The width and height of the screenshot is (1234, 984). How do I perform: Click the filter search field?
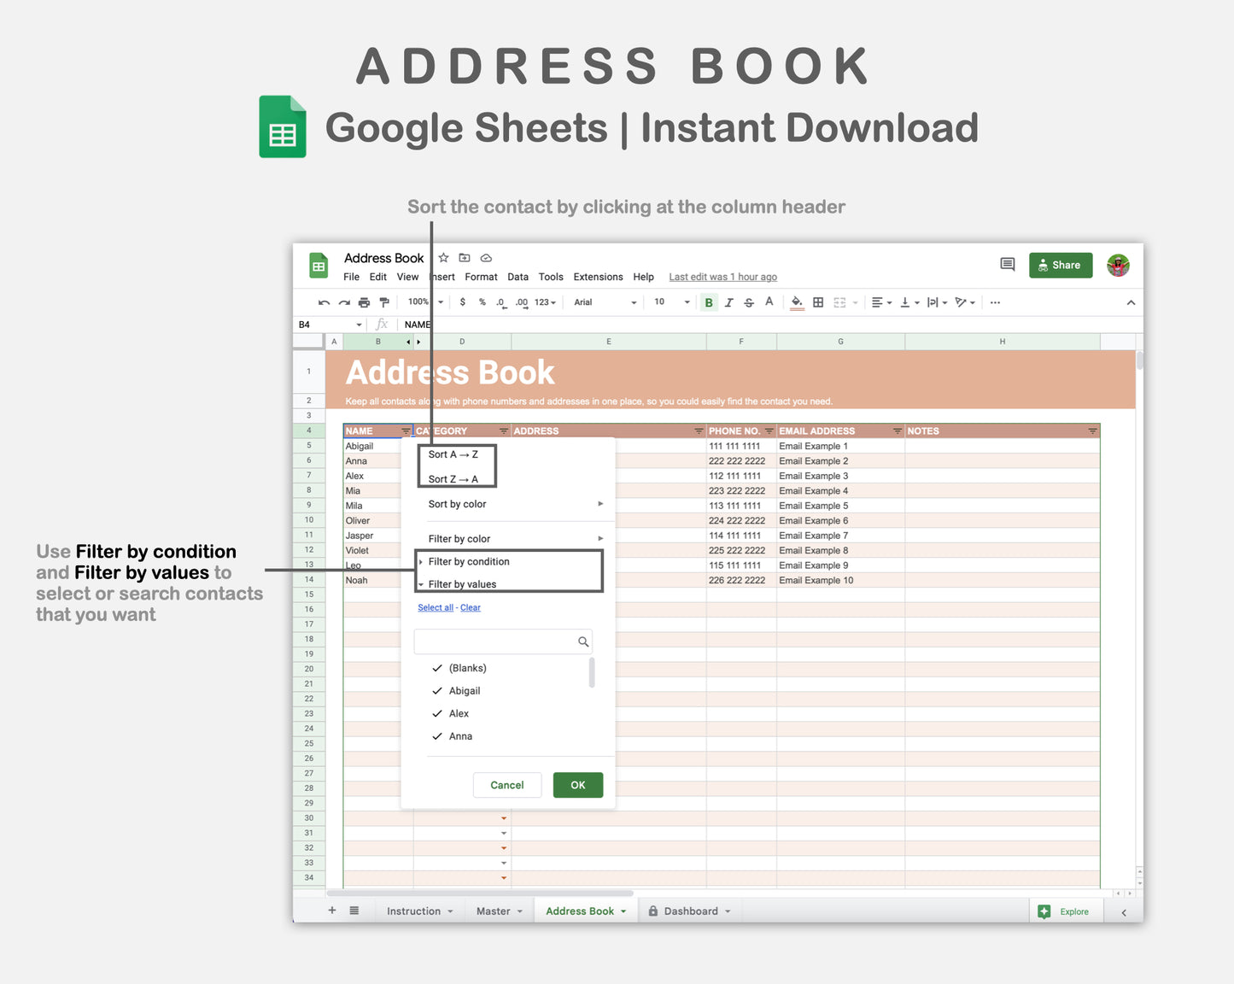[x=503, y=641]
